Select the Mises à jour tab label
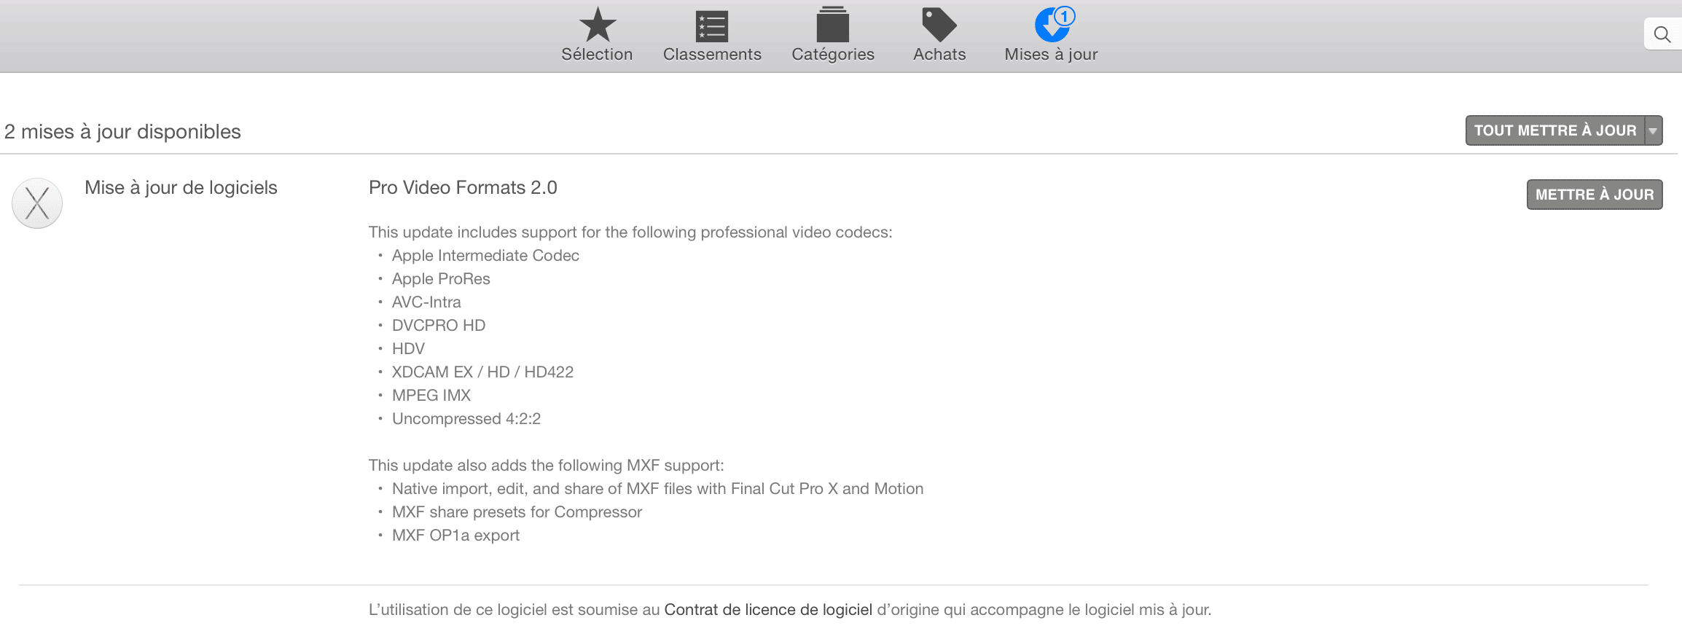The image size is (1682, 631). (1051, 55)
